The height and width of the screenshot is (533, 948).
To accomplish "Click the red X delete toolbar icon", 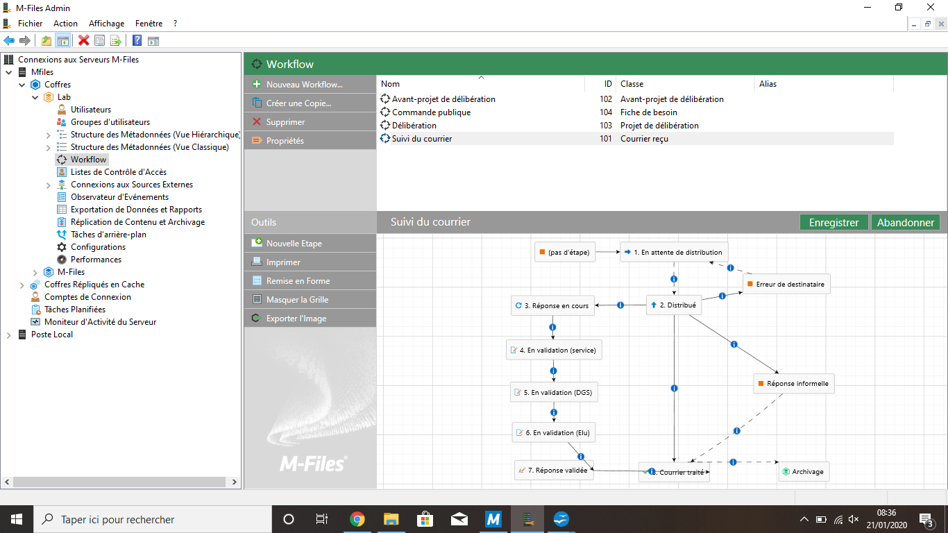I will click(84, 41).
